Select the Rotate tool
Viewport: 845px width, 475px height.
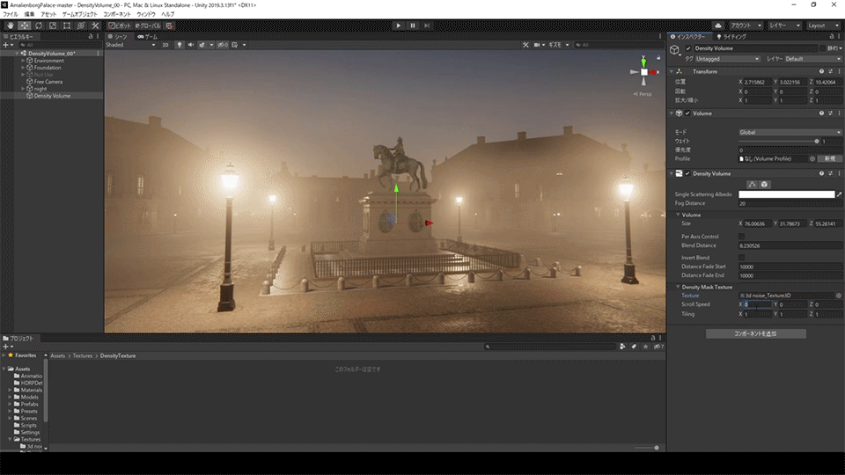[38, 26]
